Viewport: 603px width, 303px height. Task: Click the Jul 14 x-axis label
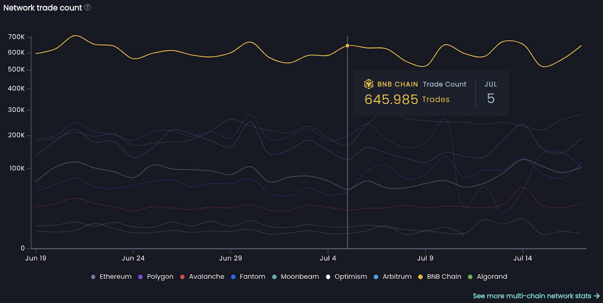pos(523,258)
